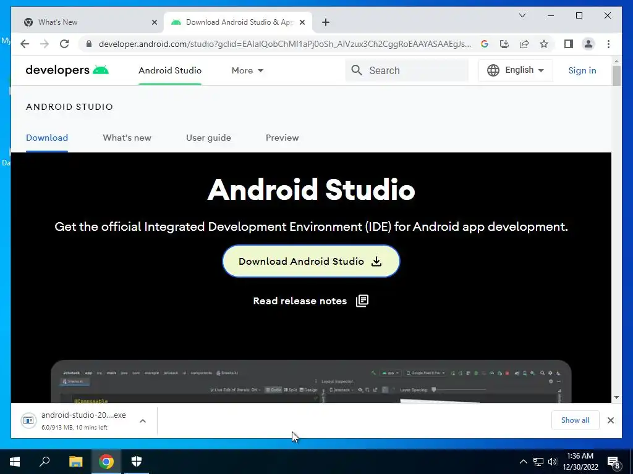Select the Android Studio nav item
The height and width of the screenshot is (474, 633).
point(170,70)
